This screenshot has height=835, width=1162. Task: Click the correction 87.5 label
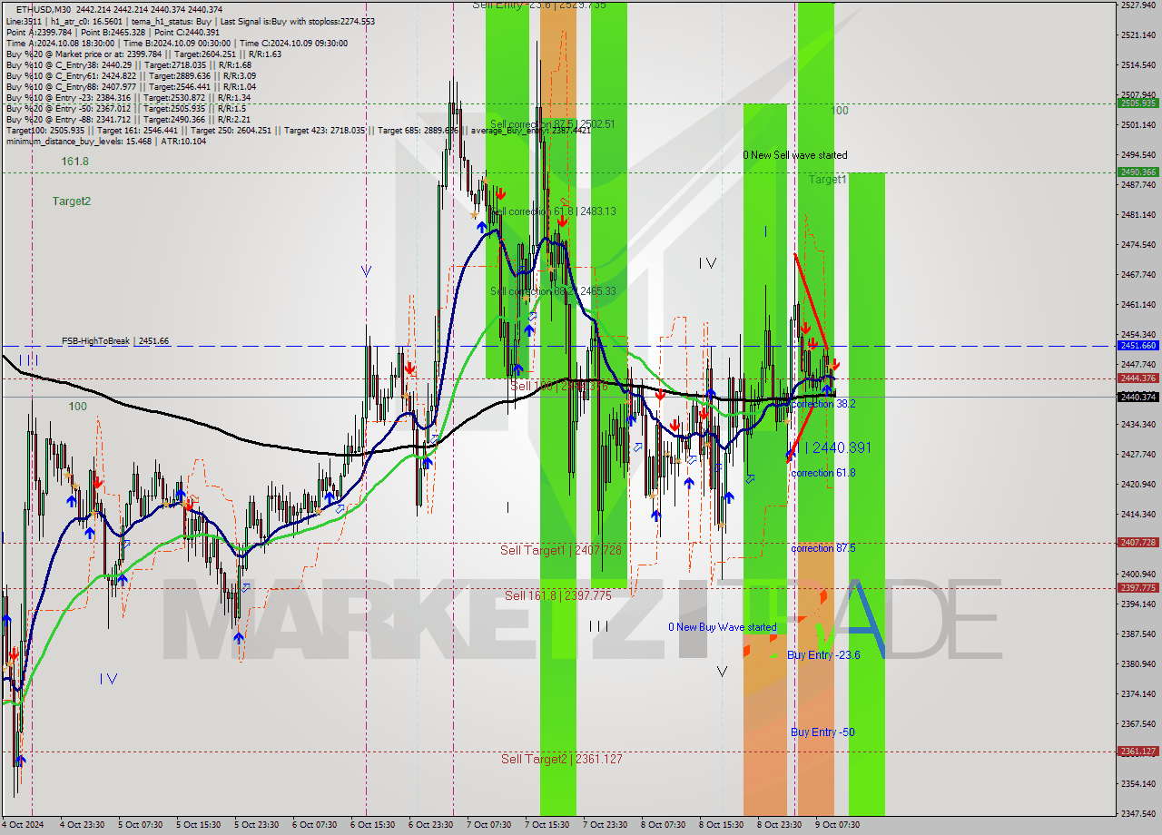(x=822, y=548)
